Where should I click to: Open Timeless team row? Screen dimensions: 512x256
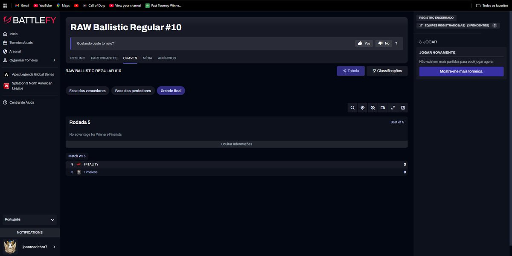click(237, 172)
